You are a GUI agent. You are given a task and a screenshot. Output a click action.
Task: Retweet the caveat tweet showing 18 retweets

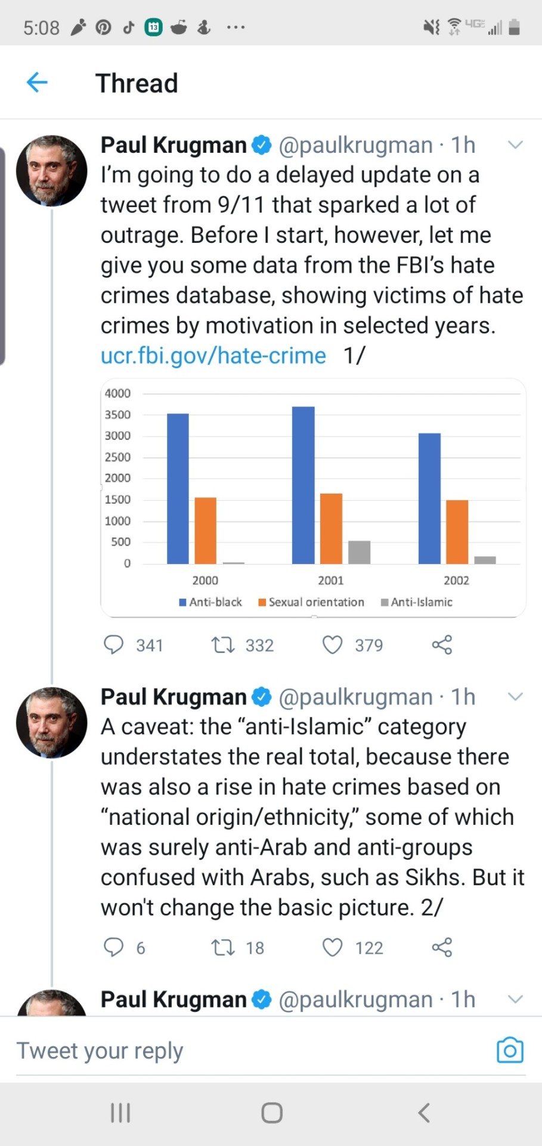pyautogui.click(x=224, y=947)
